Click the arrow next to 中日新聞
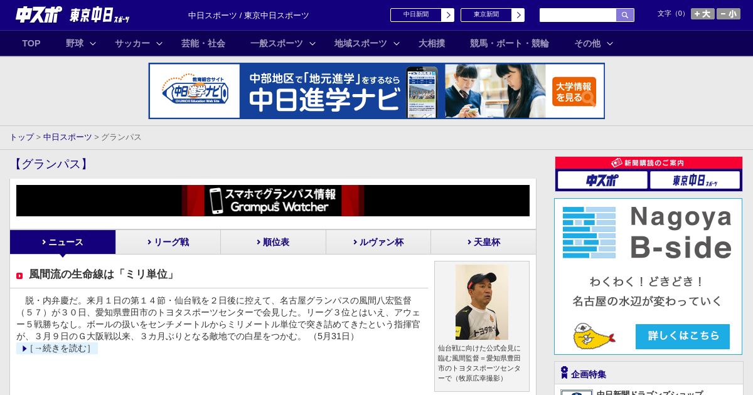Screen dimensions: 753x395 448,15
